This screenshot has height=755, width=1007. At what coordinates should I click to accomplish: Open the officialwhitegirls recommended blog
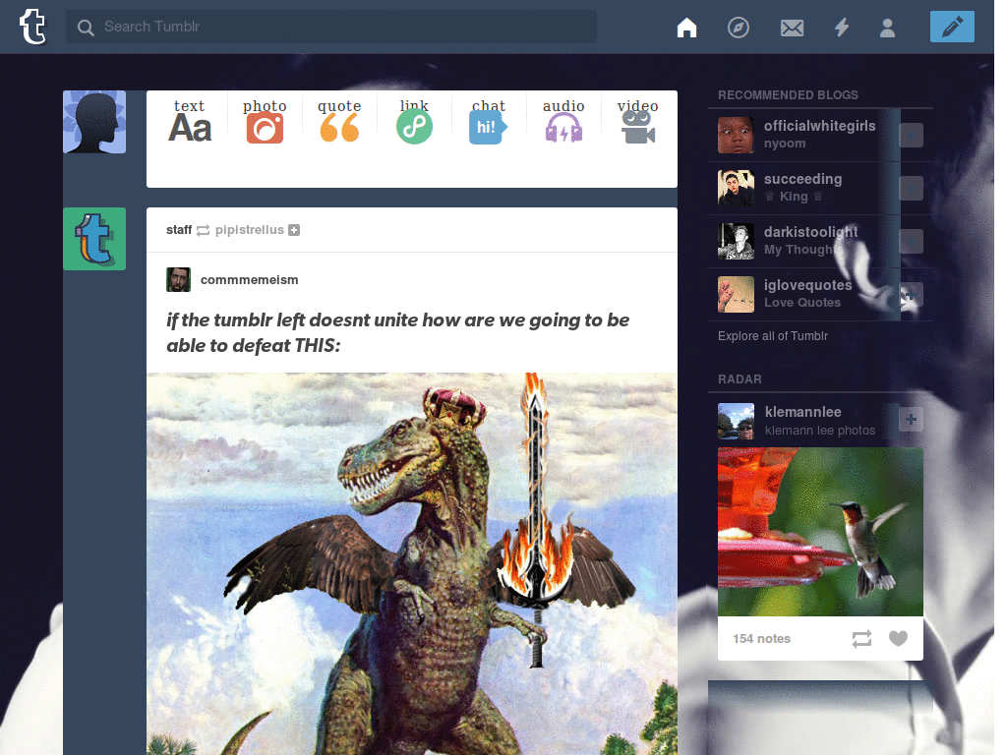(819, 126)
